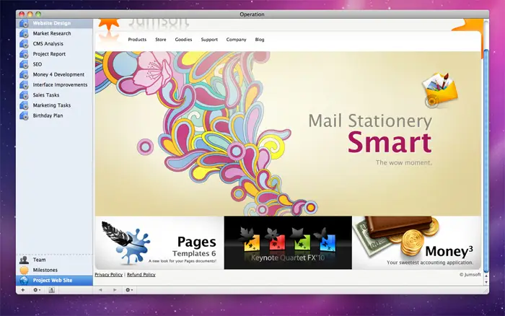Click the Market Research project icon
The width and height of the screenshot is (505, 316).
tap(24, 33)
